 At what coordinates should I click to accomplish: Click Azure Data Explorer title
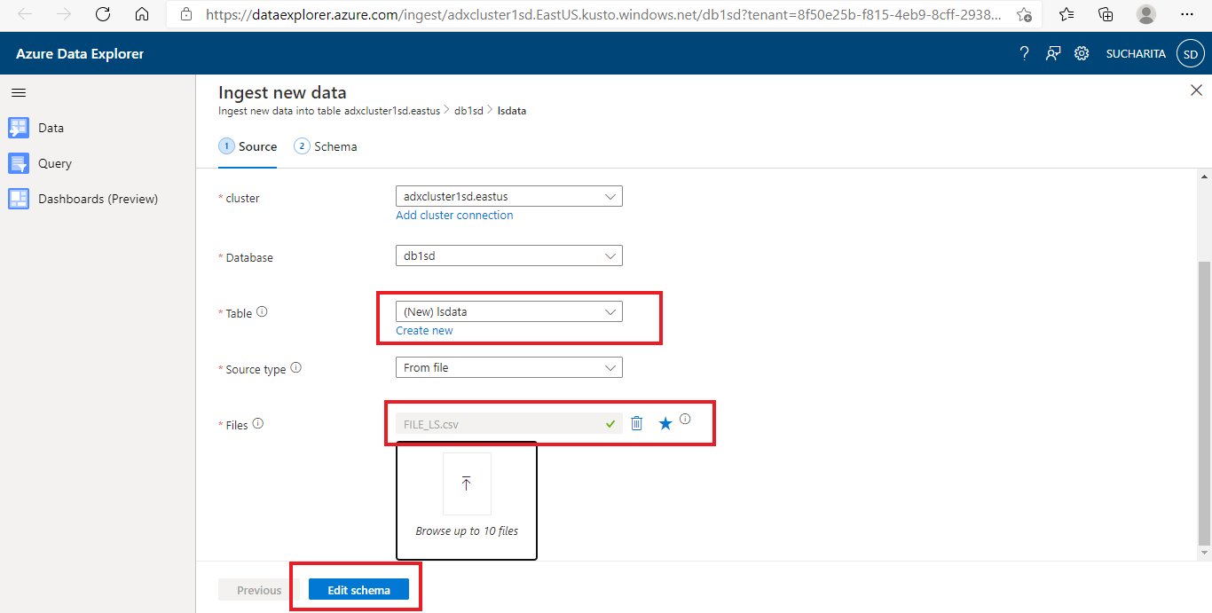pos(80,53)
